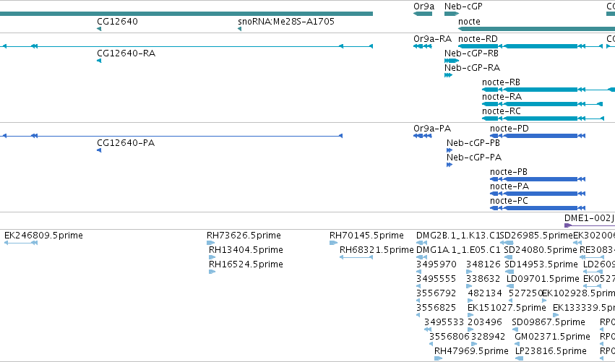Click the 3495970 feature label
This screenshot has height=362, width=615.
pos(436,264)
